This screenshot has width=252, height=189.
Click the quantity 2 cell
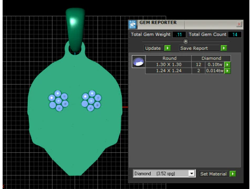[198, 71]
